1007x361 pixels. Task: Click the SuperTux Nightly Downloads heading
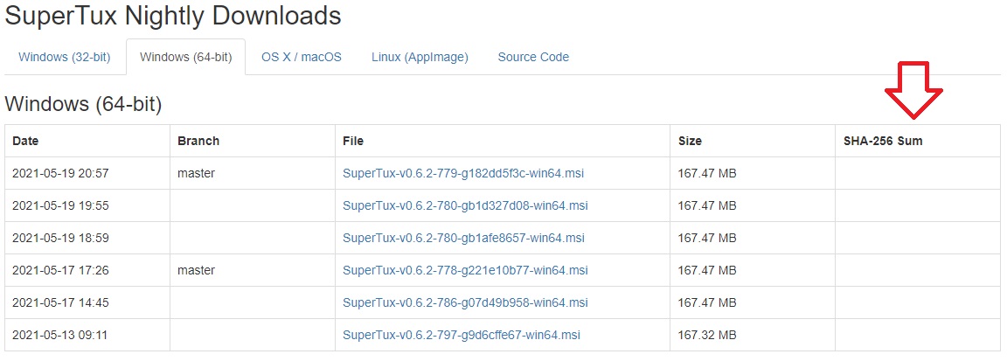coord(173,16)
